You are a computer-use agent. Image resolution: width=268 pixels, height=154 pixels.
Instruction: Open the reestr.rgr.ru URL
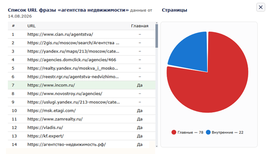(73, 77)
